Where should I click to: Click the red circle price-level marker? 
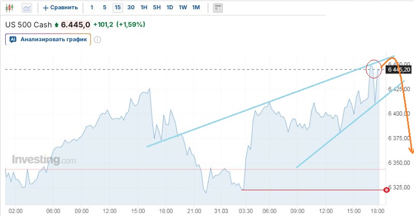click(x=386, y=190)
